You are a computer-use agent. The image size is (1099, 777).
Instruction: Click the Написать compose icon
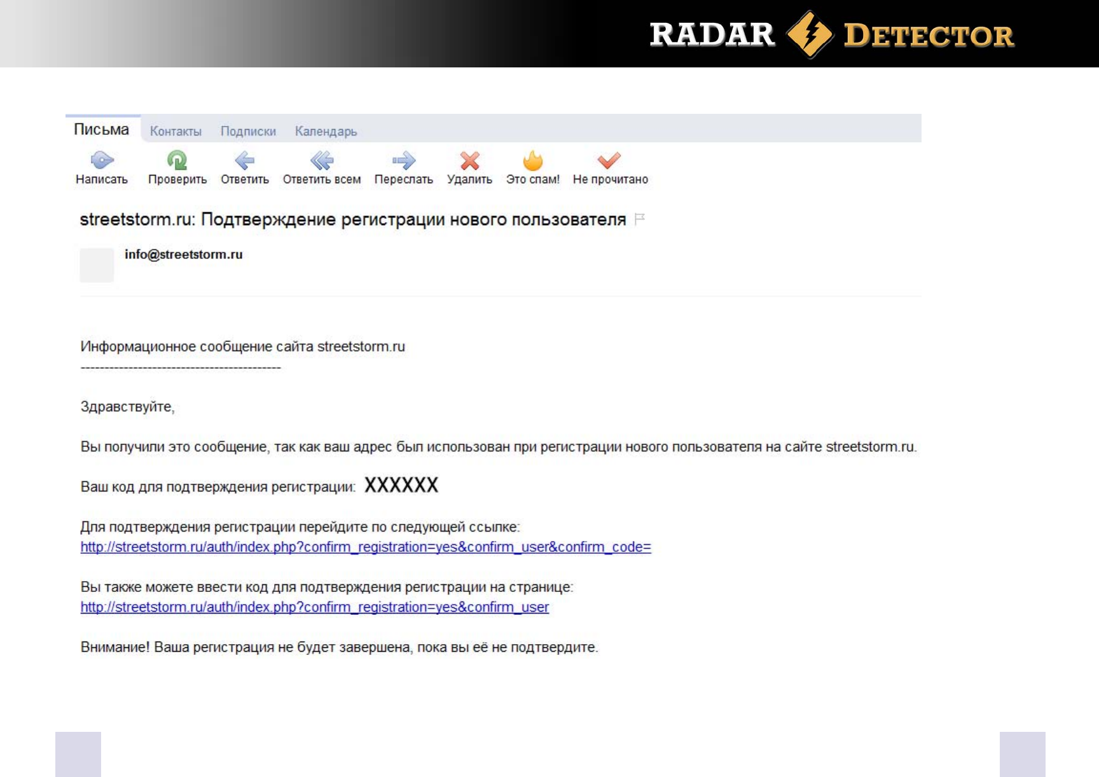point(102,160)
